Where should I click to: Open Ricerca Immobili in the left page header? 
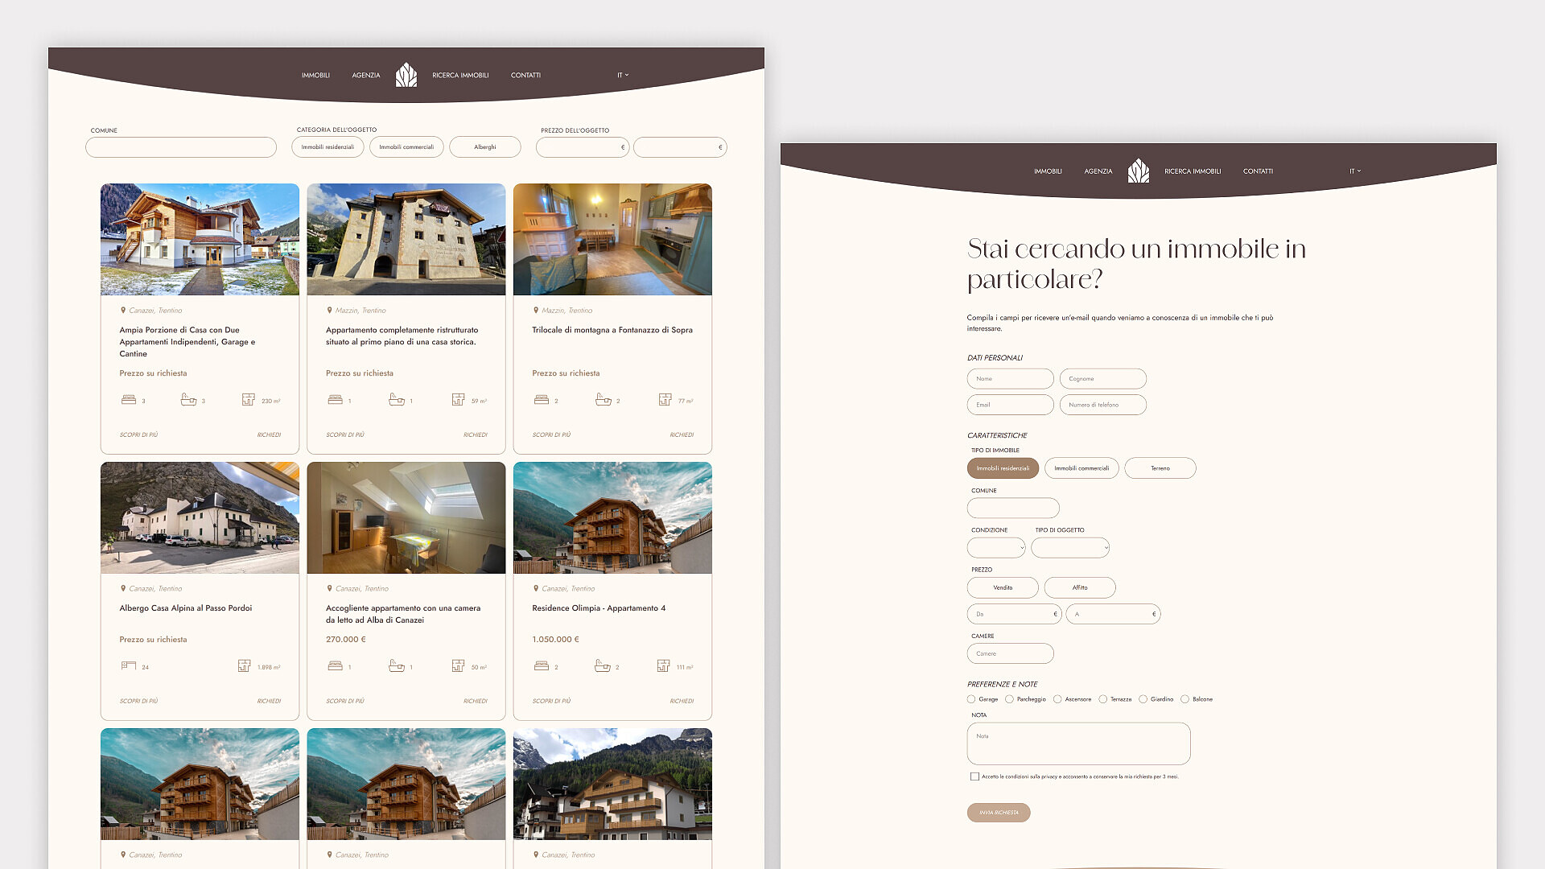(x=460, y=75)
